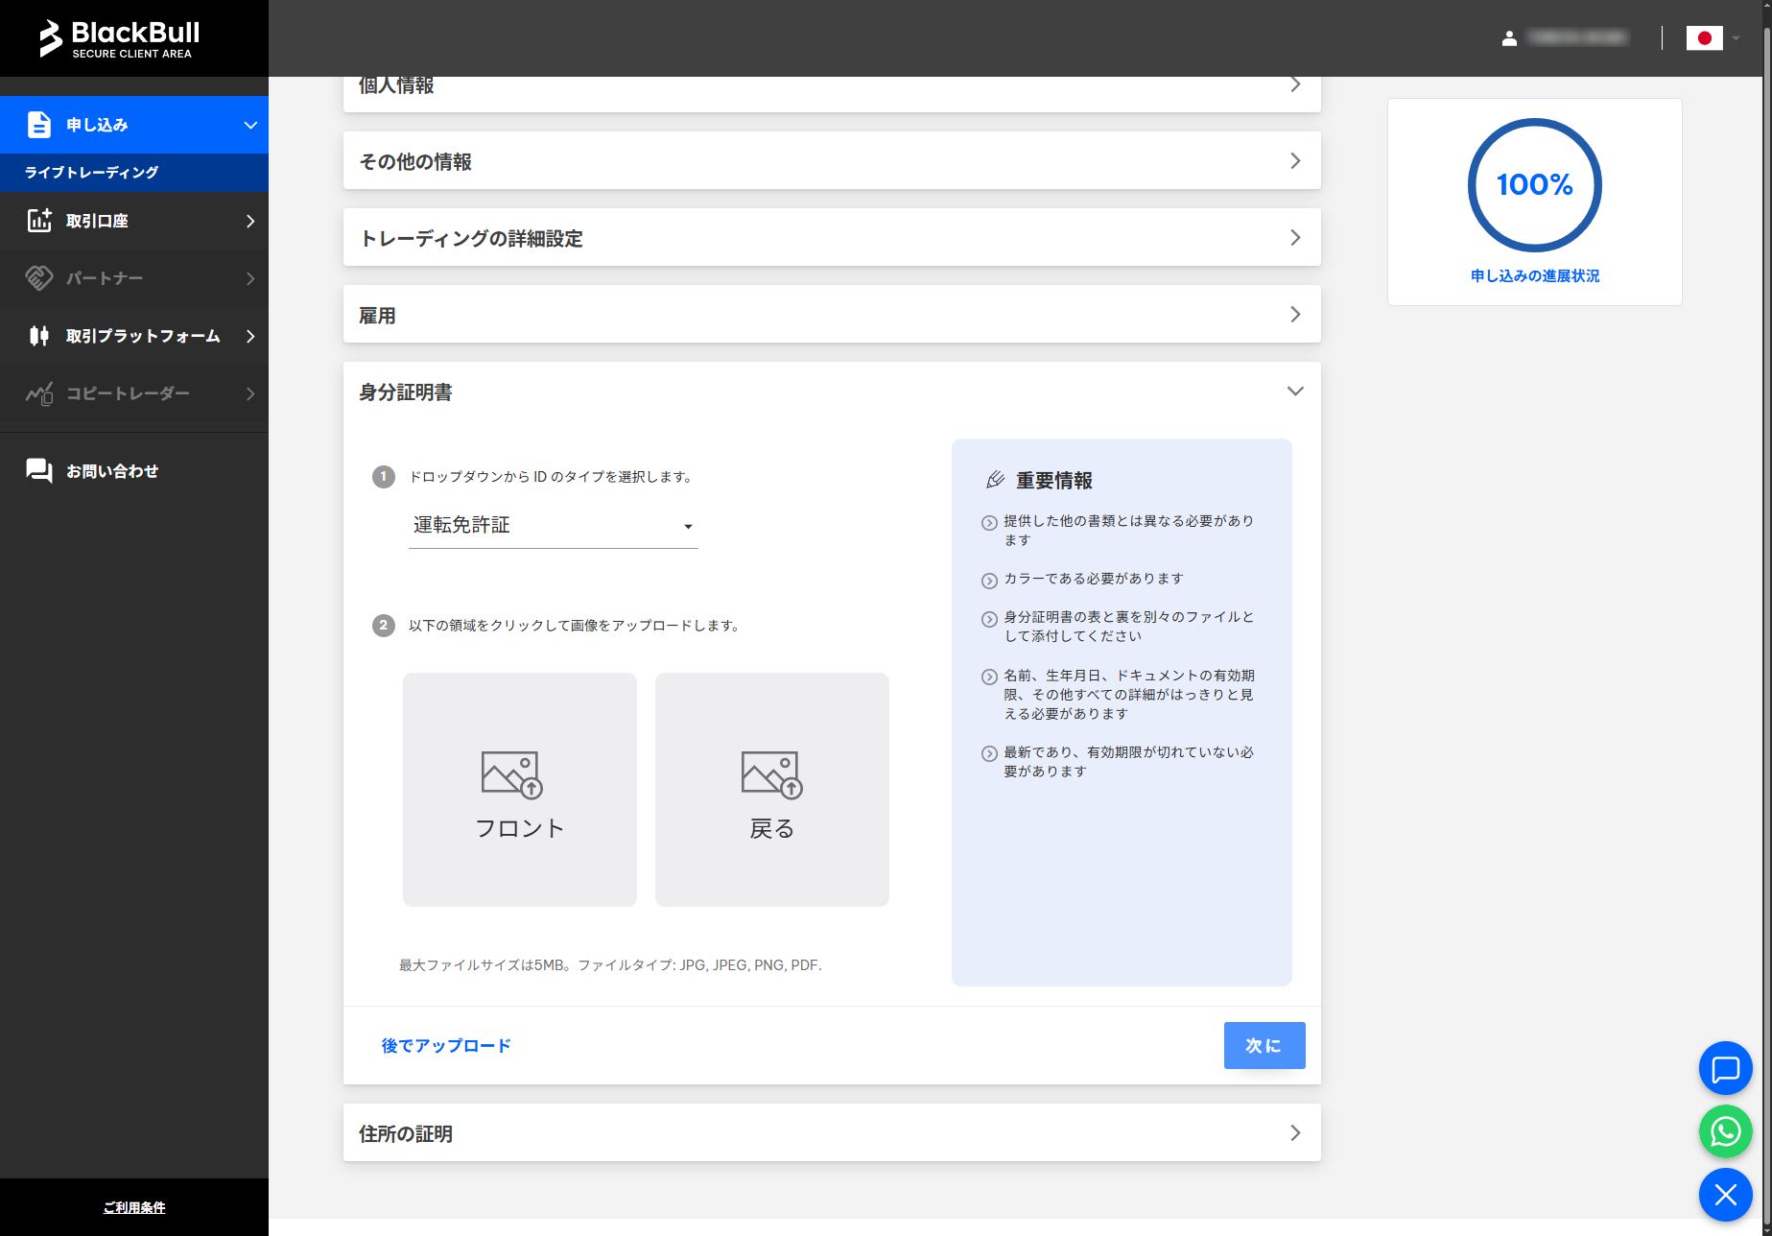
Task: Open the 申し込み section icon in sidebar
Action: click(x=37, y=124)
